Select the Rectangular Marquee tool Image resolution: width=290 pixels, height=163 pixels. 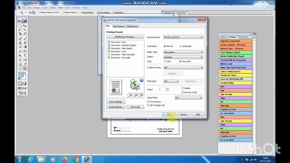20,26
